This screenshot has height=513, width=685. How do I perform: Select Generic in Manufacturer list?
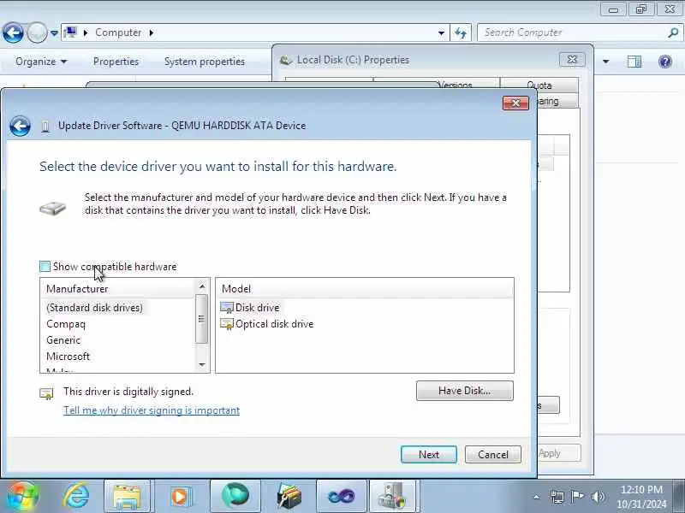pyautogui.click(x=63, y=340)
